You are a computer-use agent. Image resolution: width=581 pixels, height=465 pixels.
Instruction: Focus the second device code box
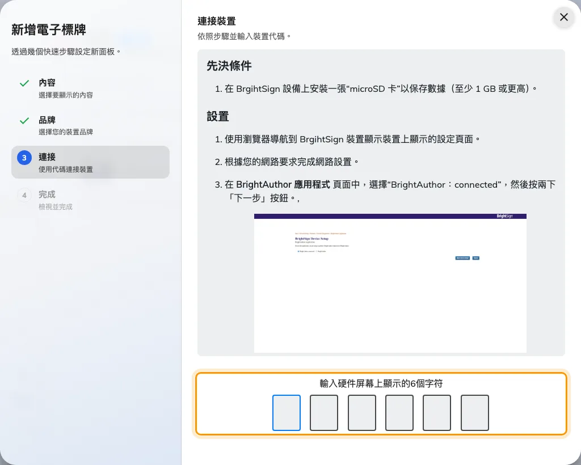(x=324, y=413)
